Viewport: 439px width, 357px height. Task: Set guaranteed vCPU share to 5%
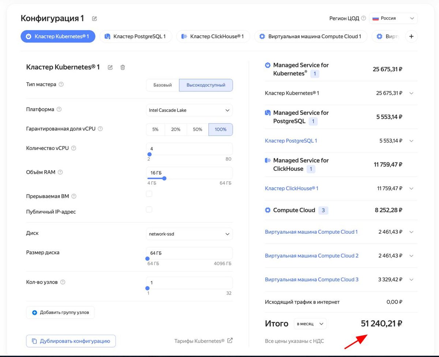click(155, 129)
